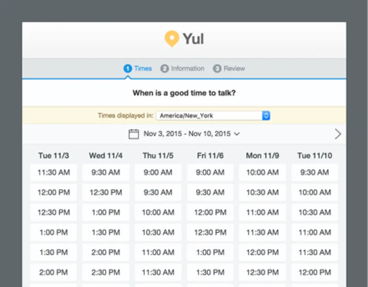Select the 11:30 AM slot on Tue 11/3
Screen dimensions: 368x287
53,172
